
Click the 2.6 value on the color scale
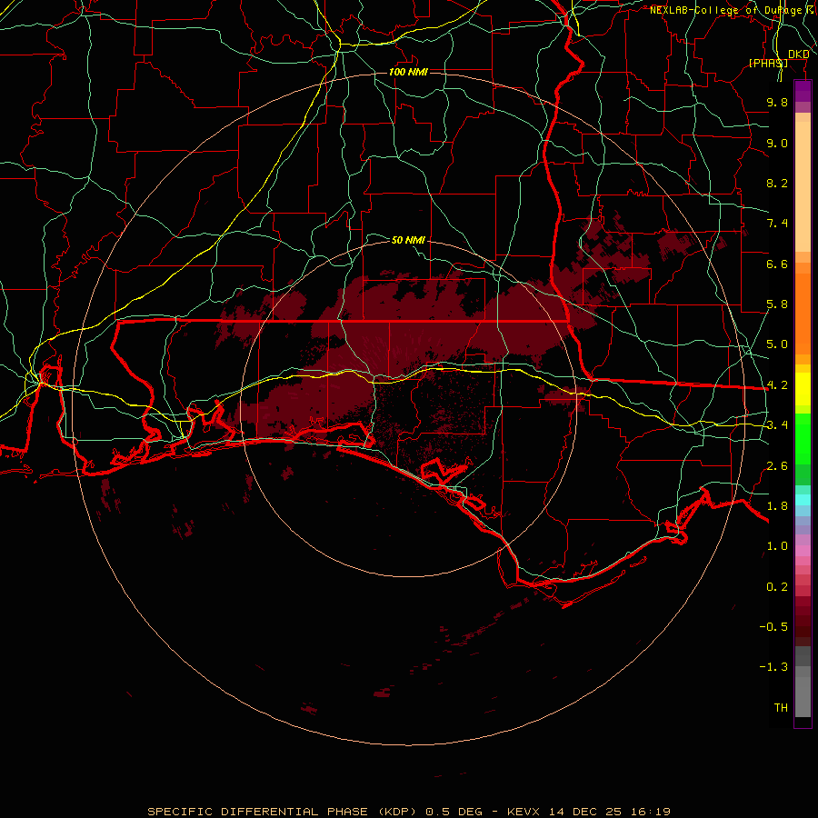tap(777, 466)
